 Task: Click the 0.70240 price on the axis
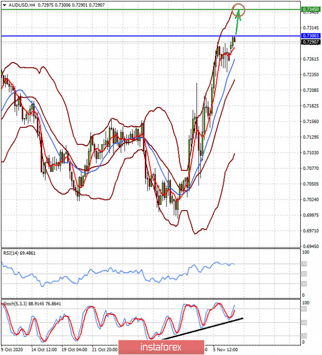point(311,200)
